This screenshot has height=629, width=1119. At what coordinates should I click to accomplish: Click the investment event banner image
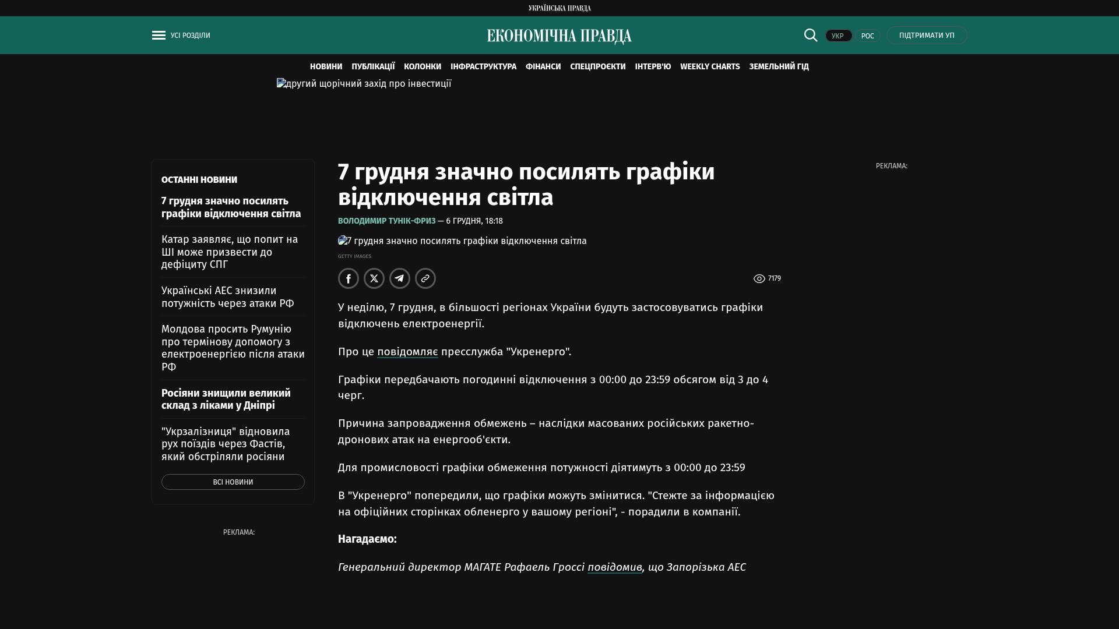[364, 84]
